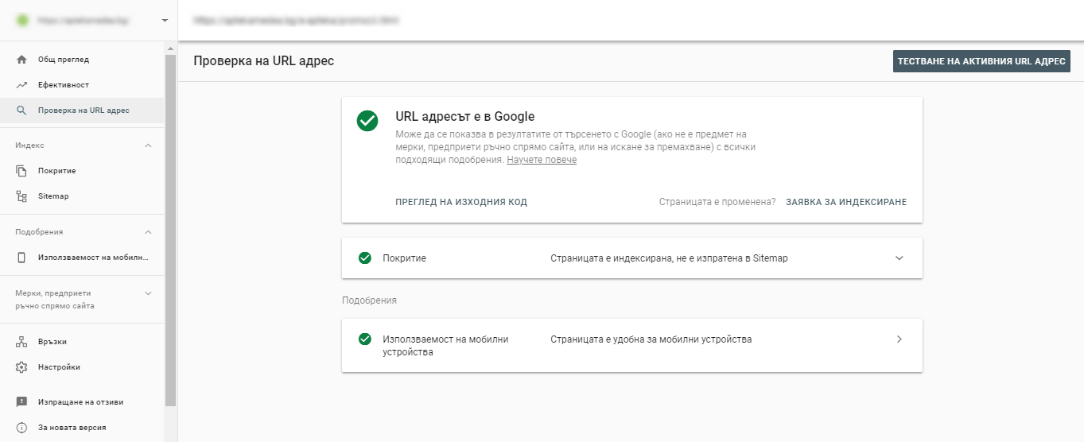The image size is (1084, 442).
Task: Collapse the Индекс sidebar section
Action: (148, 145)
